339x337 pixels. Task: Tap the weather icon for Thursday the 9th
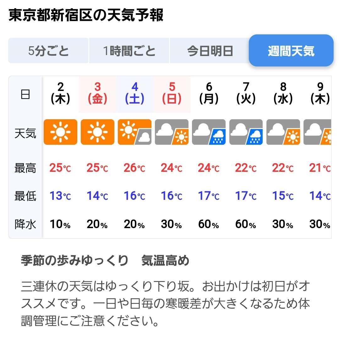tap(317, 132)
